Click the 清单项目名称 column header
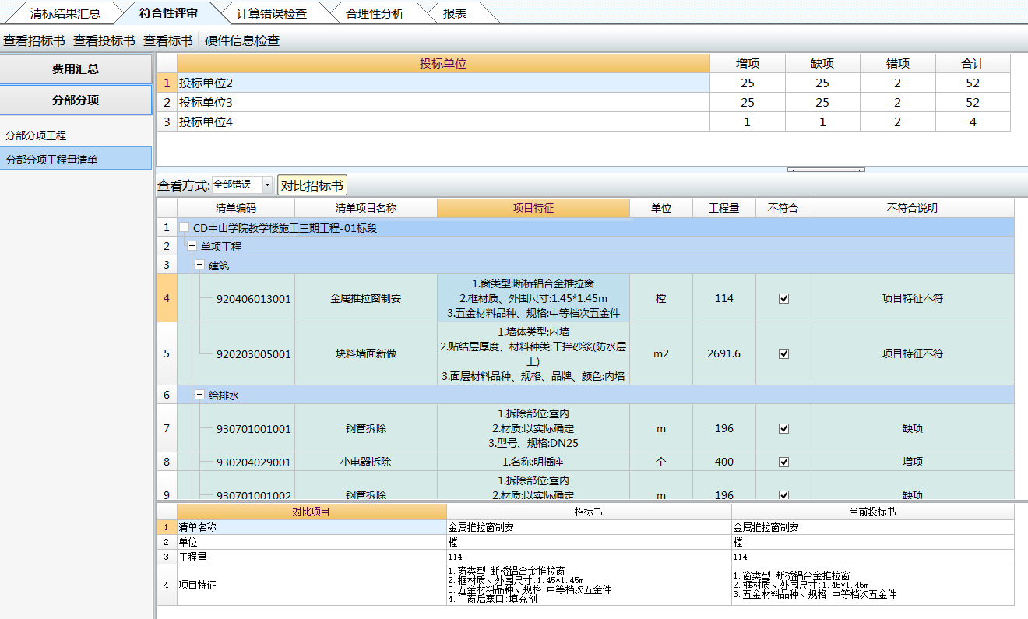 (366, 208)
